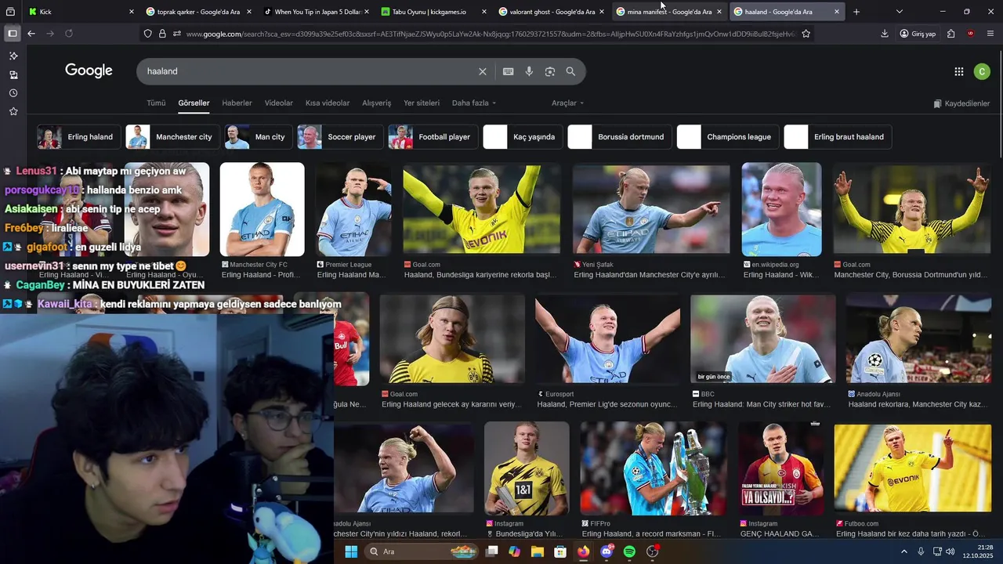Submit search with the magnifier icon
Screen dimensions: 1003x564
click(x=570, y=71)
